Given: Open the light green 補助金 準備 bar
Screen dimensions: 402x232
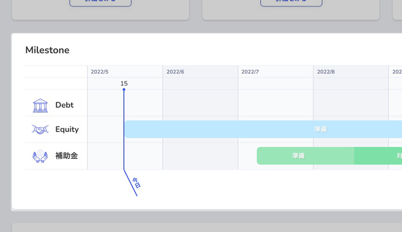Looking at the screenshot, I should (298, 156).
